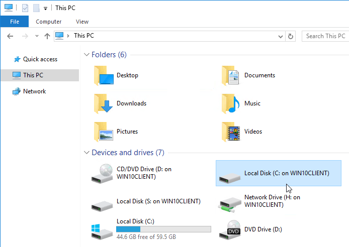Click the Desktop folder label
The height and width of the screenshot is (247, 349).
(x=127, y=75)
